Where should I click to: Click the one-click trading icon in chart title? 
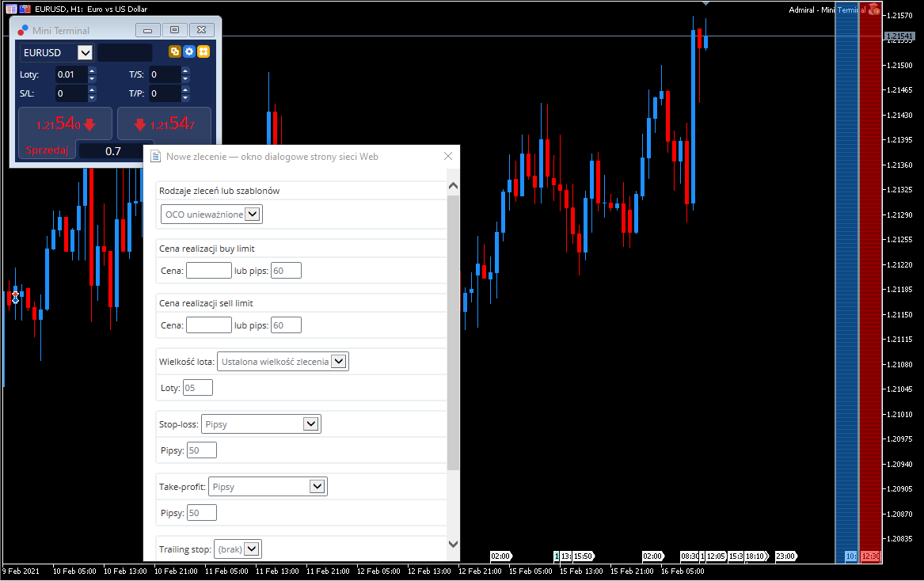pos(25,9)
